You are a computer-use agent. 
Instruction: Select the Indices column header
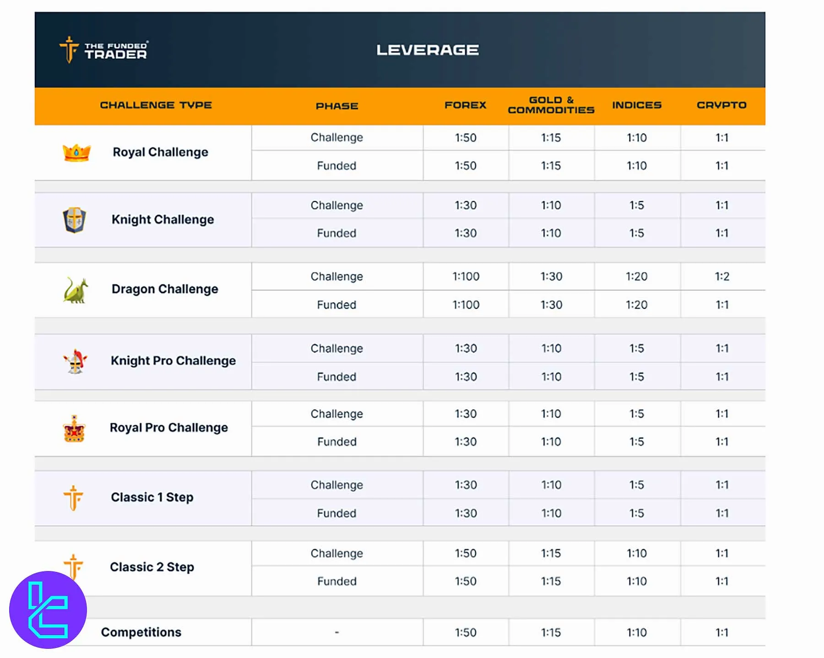(x=637, y=105)
